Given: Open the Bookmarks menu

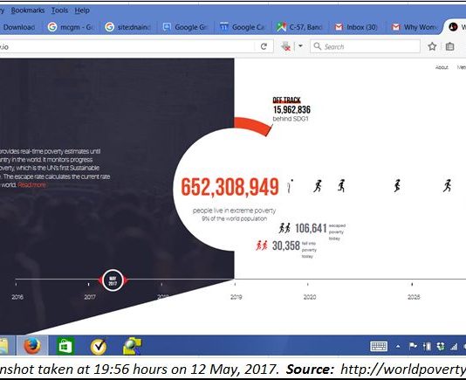Looking at the screenshot, I should coord(28,10).
